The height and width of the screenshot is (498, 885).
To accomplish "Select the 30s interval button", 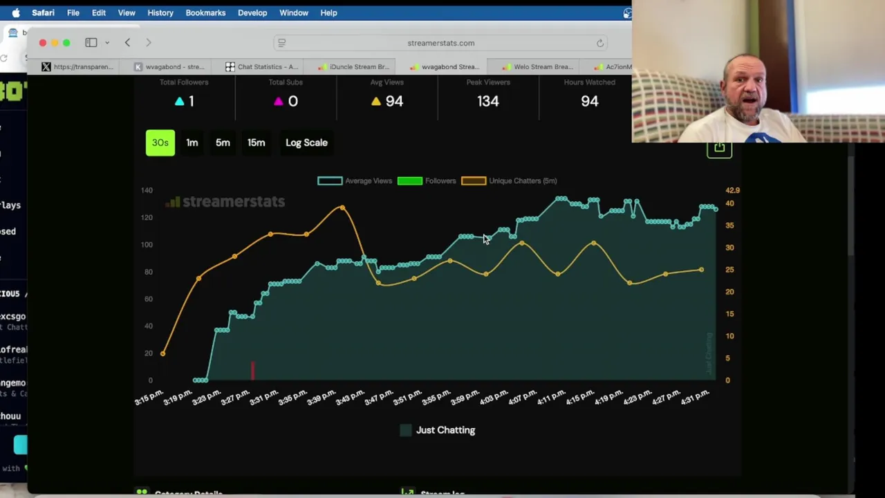I will (x=160, y=142).
